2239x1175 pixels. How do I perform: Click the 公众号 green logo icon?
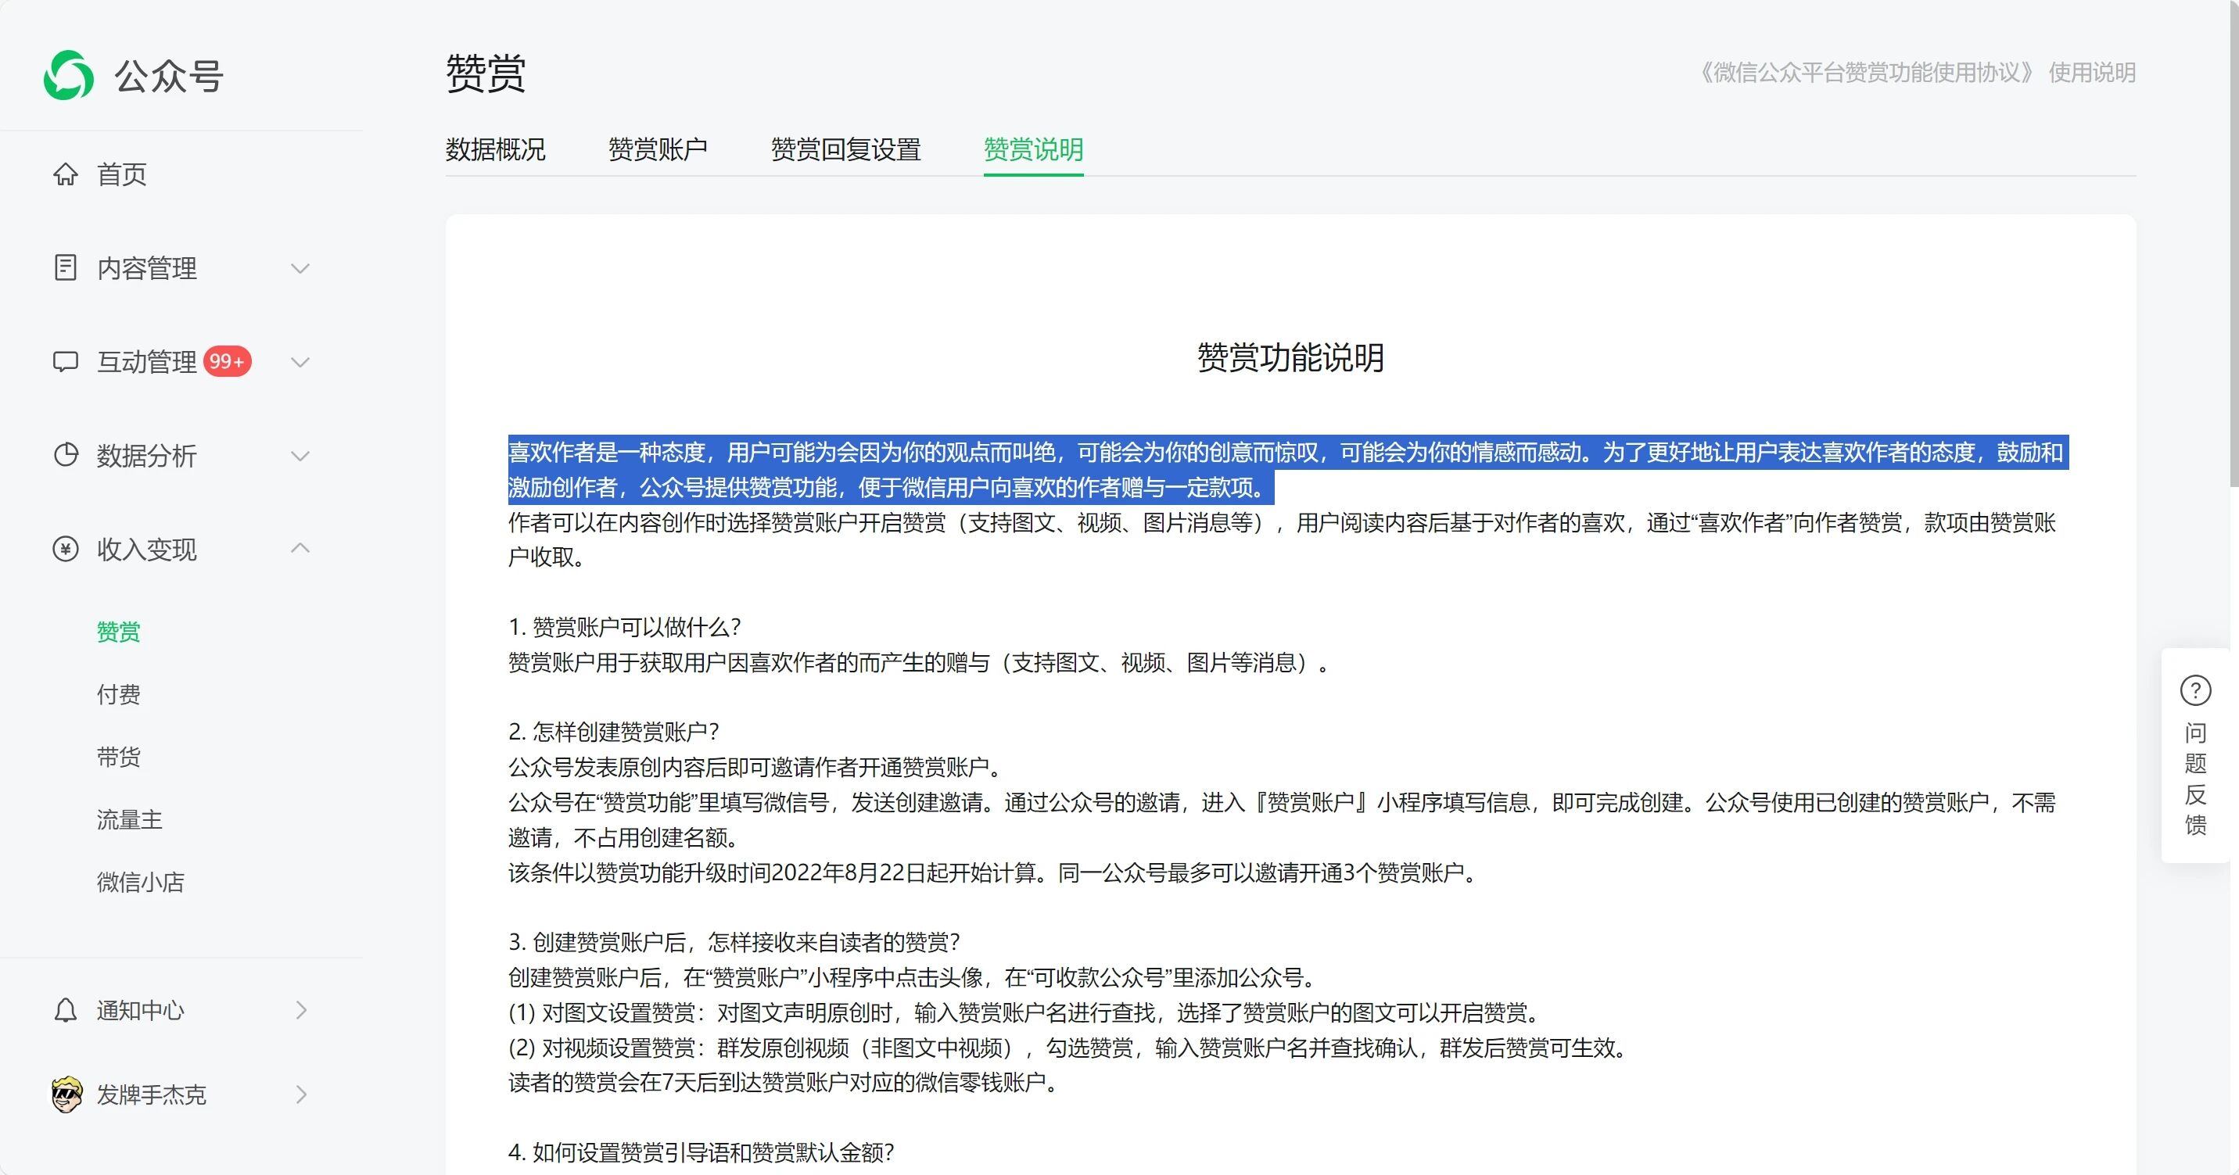(69, 76)
